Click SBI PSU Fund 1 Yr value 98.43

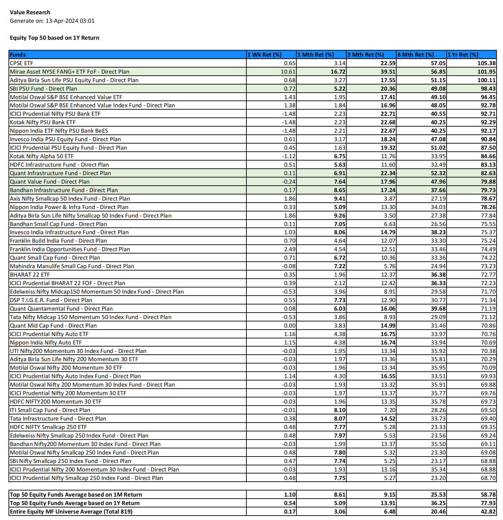488,89
